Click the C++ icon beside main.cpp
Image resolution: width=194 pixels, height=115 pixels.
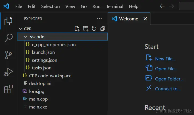tap(25, 99)
